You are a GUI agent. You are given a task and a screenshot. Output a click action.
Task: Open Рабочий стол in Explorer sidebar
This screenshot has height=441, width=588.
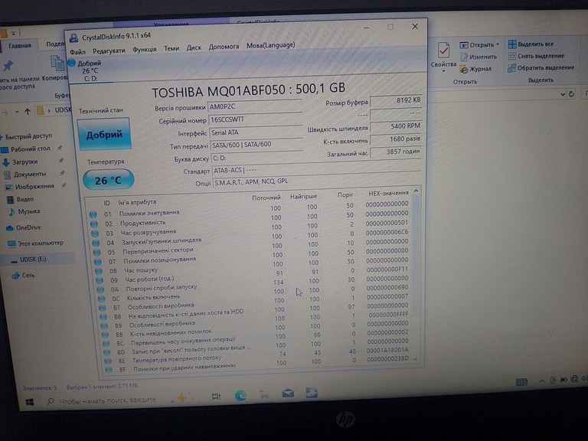pyautogui.click(x=26, y=149)
